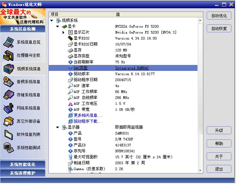The width and height of the screenshot is (236, 184).
Task: Select the 型号 S/M 743DF row
Action: point(123,139)
